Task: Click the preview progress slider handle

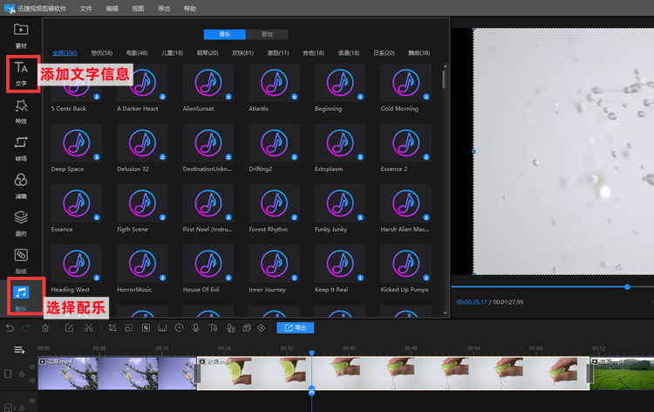Action: pyautogui.click(x=627, y=287)
